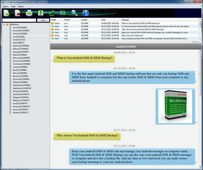Click the MyBackup folder icon in tree
The image size is (203, 170).
[x=7, y=24]
